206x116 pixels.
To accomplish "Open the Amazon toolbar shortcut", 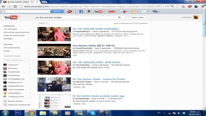I will coord(89,12).
